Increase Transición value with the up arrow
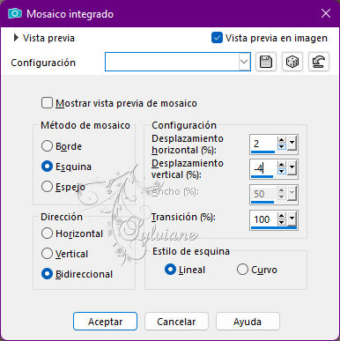 pyautogui.click(x=282, y=216)
